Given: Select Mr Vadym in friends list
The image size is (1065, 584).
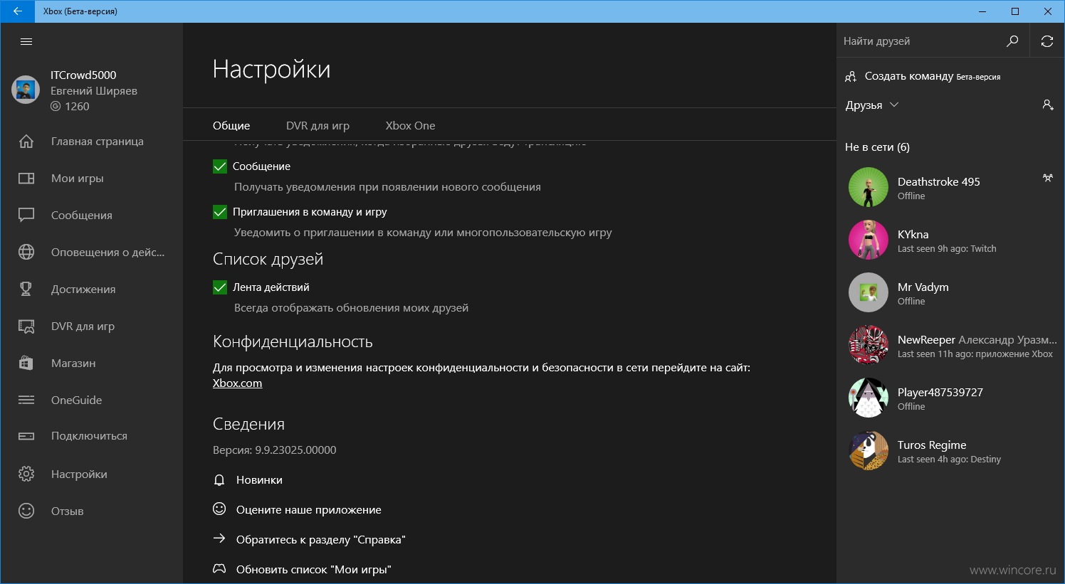Looking at the screenshot, I should 951,293.
